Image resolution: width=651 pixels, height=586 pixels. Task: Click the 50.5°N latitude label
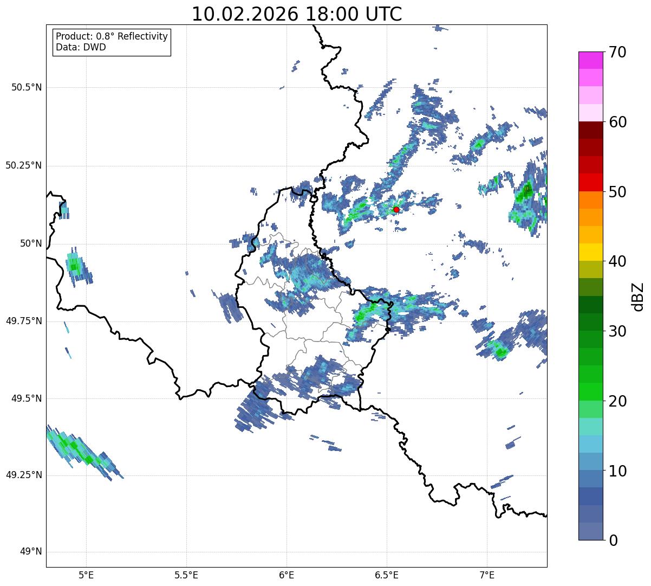(27, 87)
